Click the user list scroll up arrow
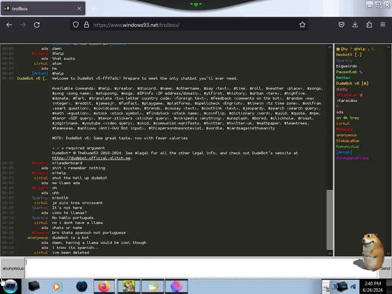392x294 pixels. 389,47
